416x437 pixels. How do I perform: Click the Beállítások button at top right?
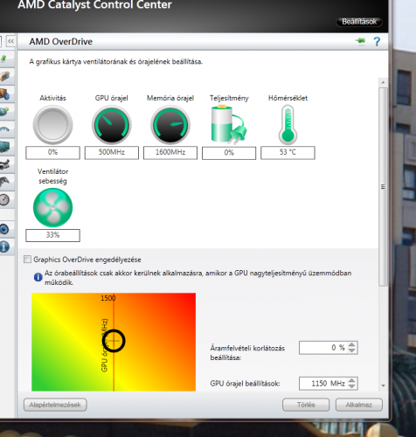point(359,22)
